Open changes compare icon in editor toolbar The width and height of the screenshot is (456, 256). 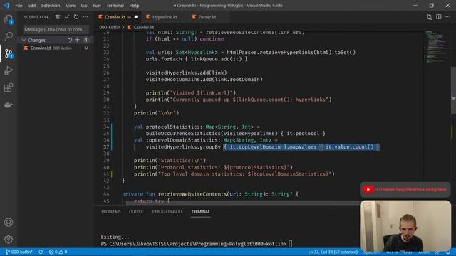click(x=429, y=17)
